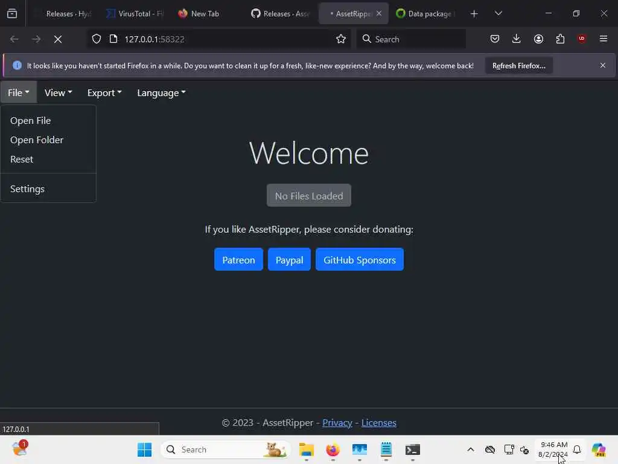
Task: Click the site information page icon
Action: click(x=113, y=39)
